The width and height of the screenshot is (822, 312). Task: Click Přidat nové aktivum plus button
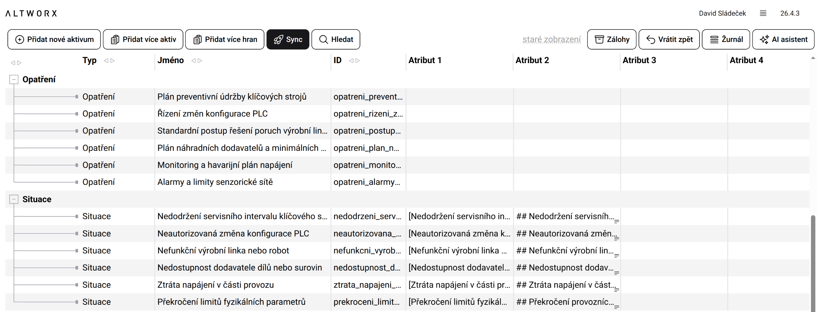pos(54,39)
